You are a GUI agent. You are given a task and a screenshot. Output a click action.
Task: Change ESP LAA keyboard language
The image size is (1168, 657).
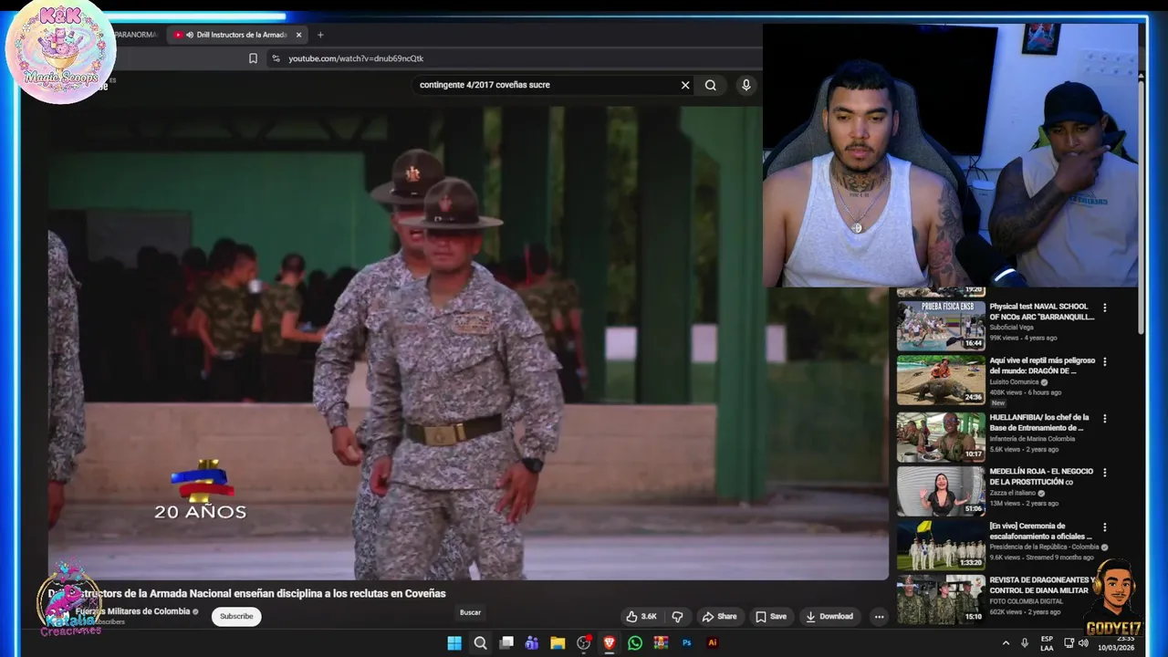coord(1047,643)
